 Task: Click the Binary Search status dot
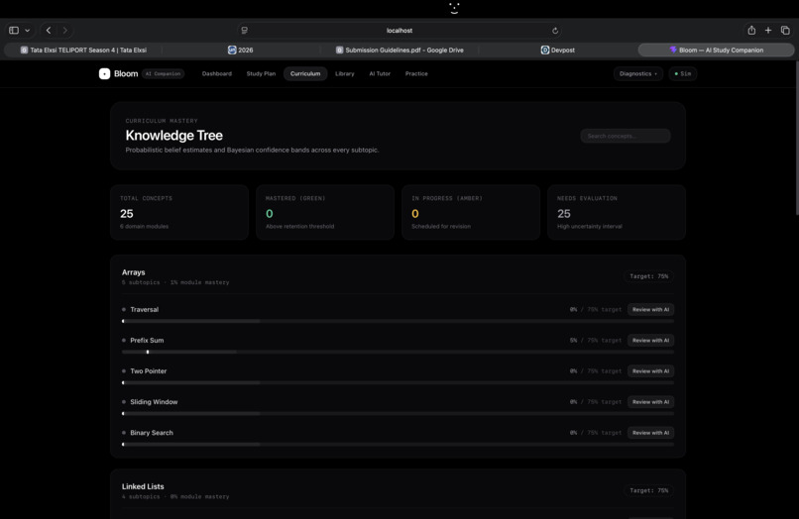tap(124, 433)
